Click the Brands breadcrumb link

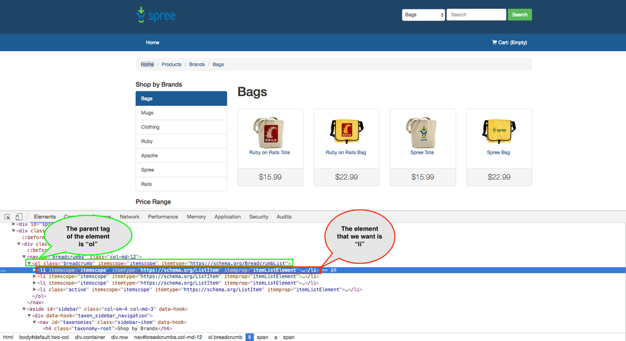[197, 65]
